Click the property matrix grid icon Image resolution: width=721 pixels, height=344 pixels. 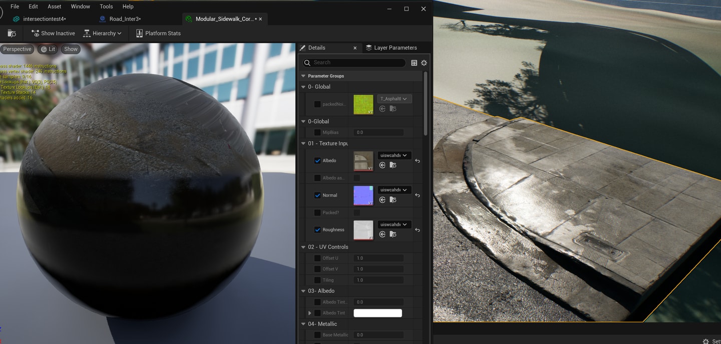pos(414,63)
